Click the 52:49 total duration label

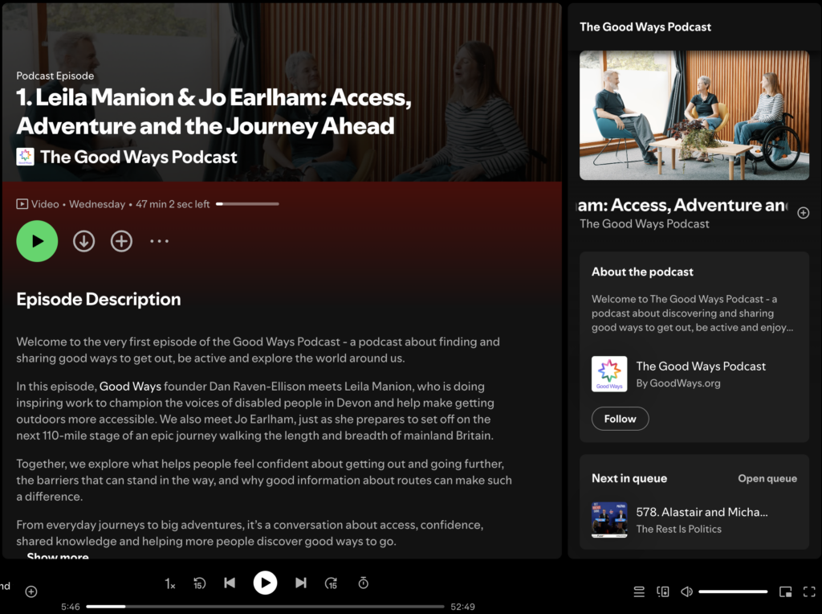pyautogui.click(x=463, y=607)
